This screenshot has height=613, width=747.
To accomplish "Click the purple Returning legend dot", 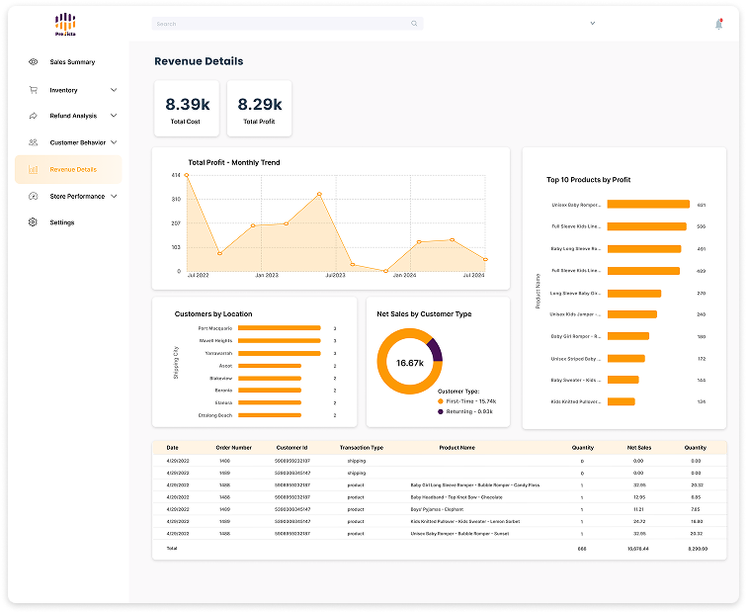I will (x=441, y=411).
